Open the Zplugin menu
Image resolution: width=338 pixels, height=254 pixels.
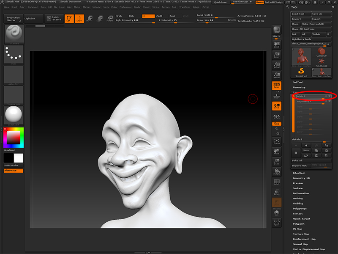pyautogui.click(x=196, y=7)
